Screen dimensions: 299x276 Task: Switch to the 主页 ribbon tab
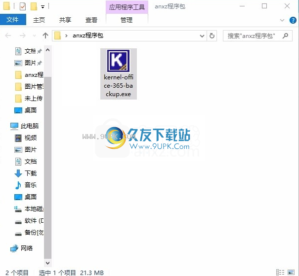tap(39, 20)
